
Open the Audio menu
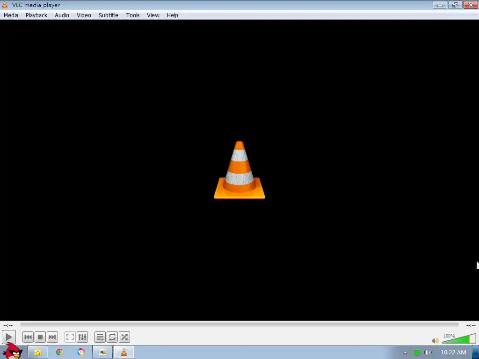pos(62,15)
